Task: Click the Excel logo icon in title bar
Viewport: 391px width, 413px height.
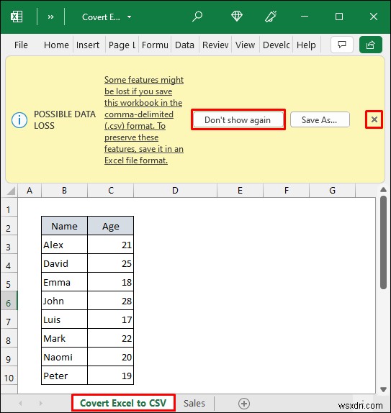Action: tap(17, 17)
